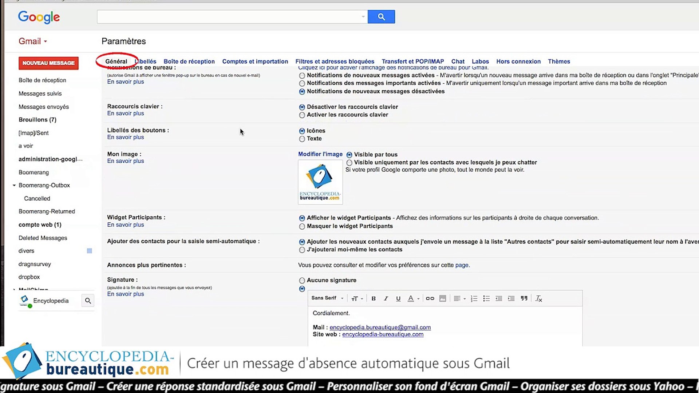
Task: Open the Gmail dropdown menu
Action: 33,41
